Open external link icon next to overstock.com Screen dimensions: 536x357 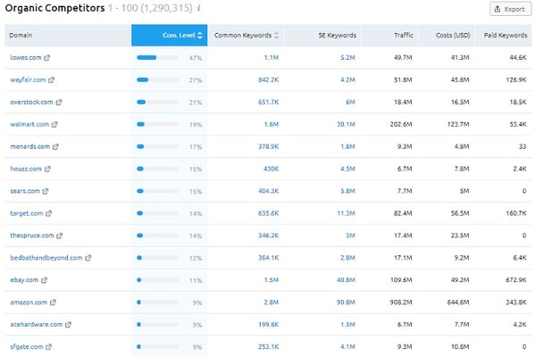(x=59, y=102)
